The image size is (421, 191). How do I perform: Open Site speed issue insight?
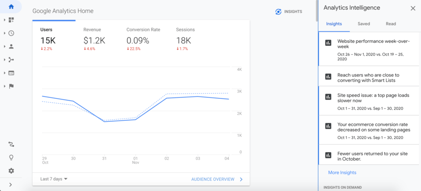pyautogui.click(x=369, y=101)
